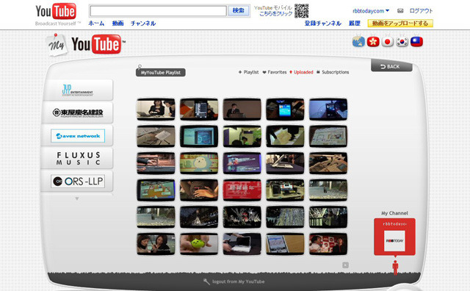Viewport: 470px width, 291px height.
Task: Select the Hong Kong flag icon
Action: pos(373,42)
